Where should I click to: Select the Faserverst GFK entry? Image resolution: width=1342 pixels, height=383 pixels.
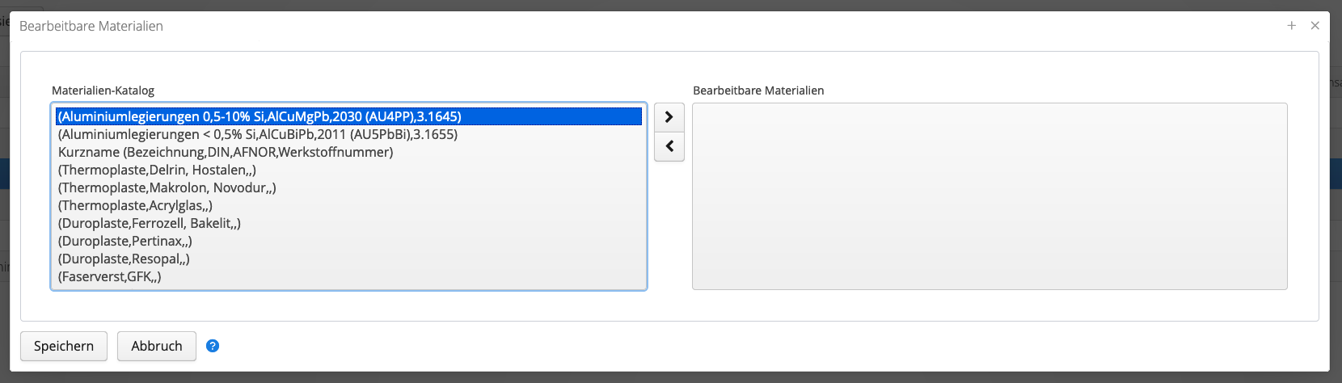[348, 276]
